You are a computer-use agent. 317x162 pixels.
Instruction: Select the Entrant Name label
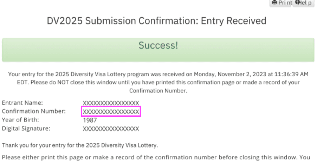[x=22, y=103]
